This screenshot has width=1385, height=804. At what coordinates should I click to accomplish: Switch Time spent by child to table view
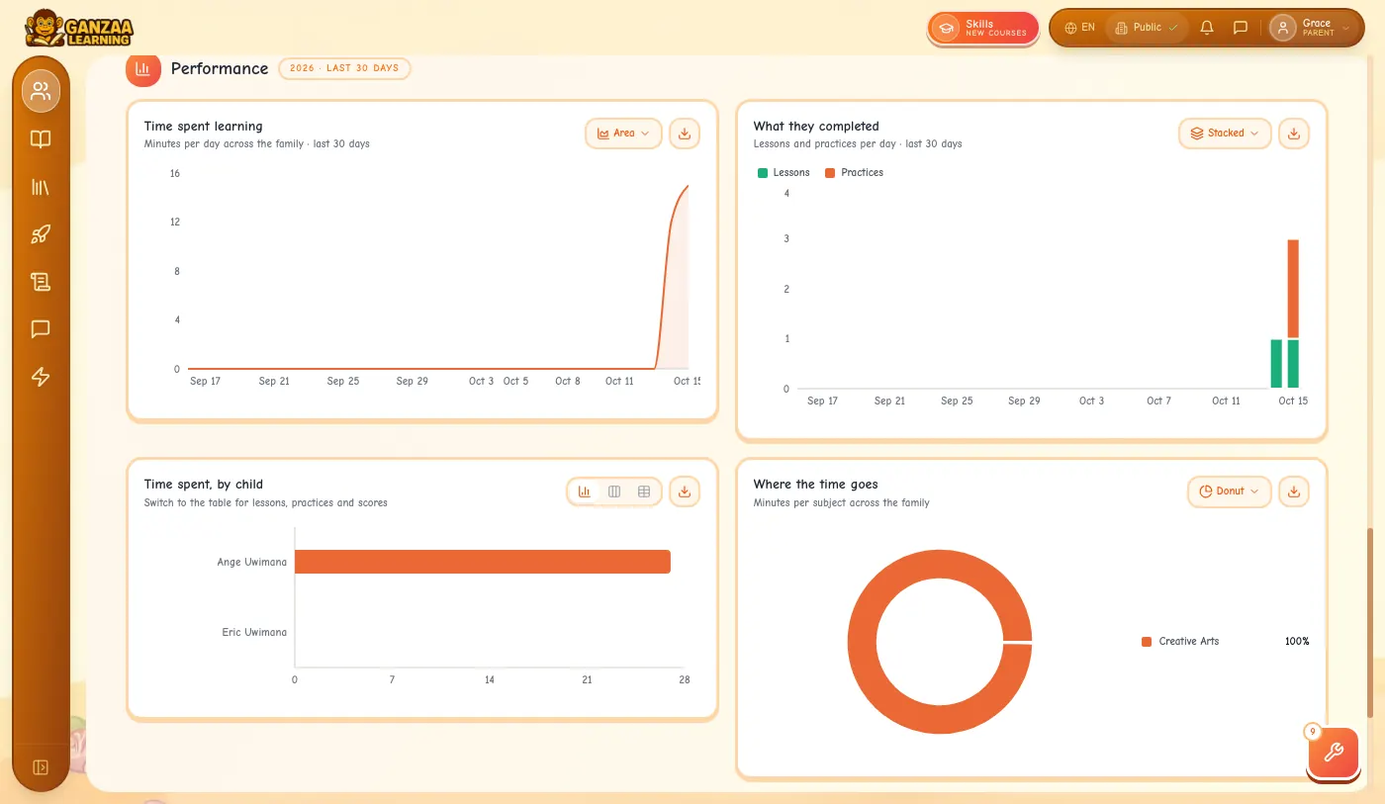[x=644, y=491]
